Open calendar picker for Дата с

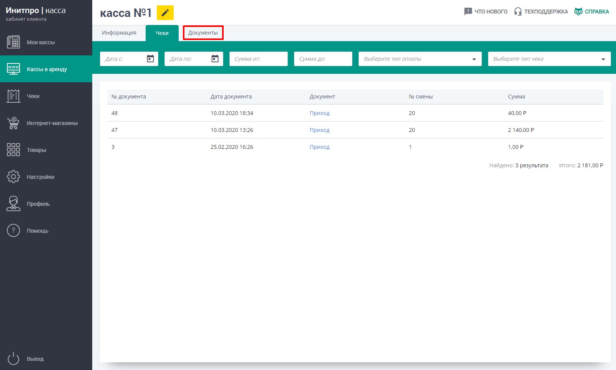(x=150, y=58)
